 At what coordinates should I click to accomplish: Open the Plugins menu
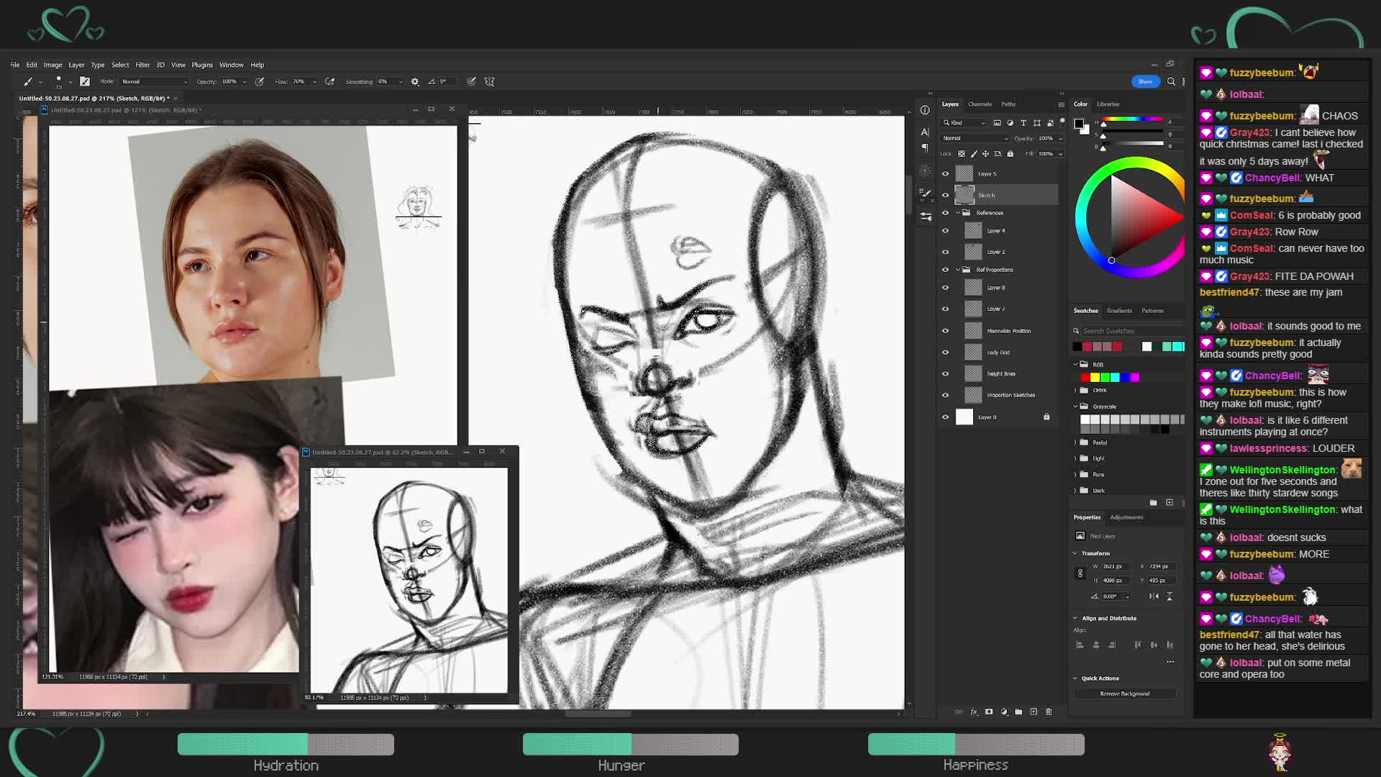tap(202, 65)
